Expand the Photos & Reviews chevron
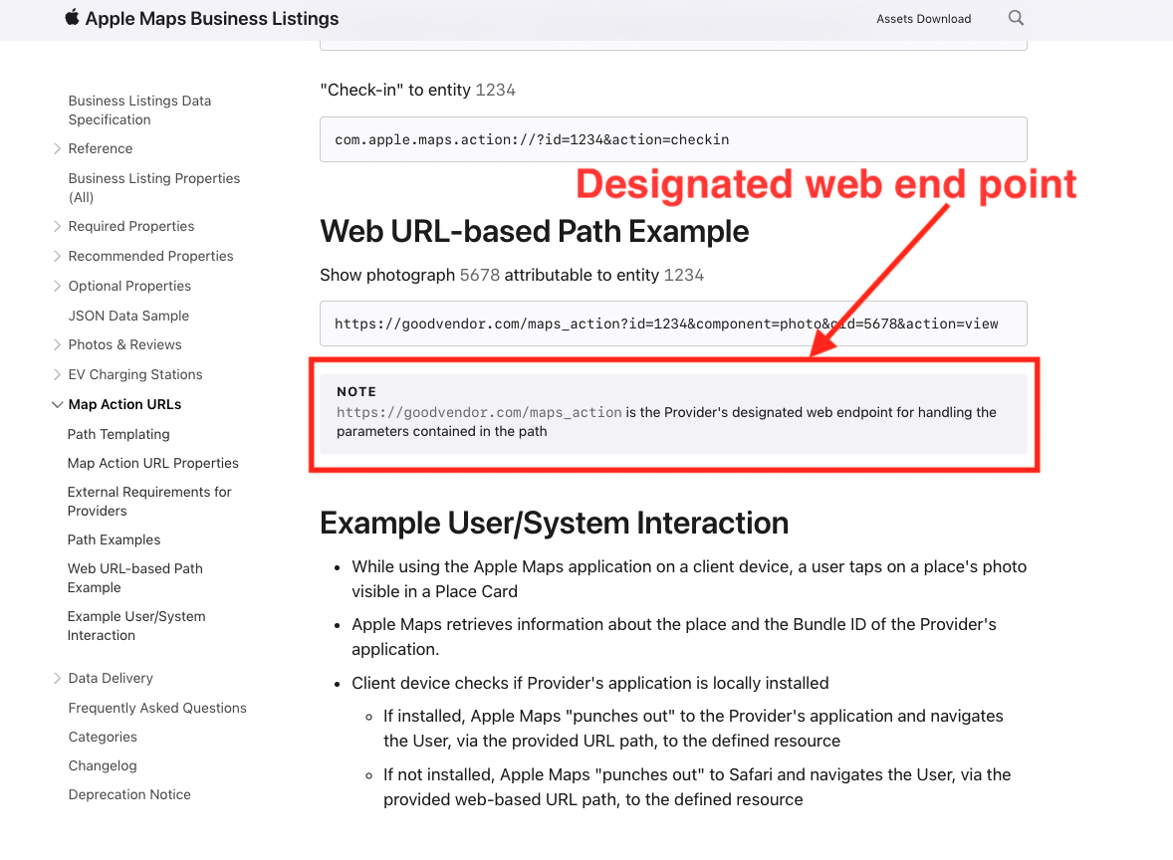This screenshot has height=860, width=1173. 57,344
